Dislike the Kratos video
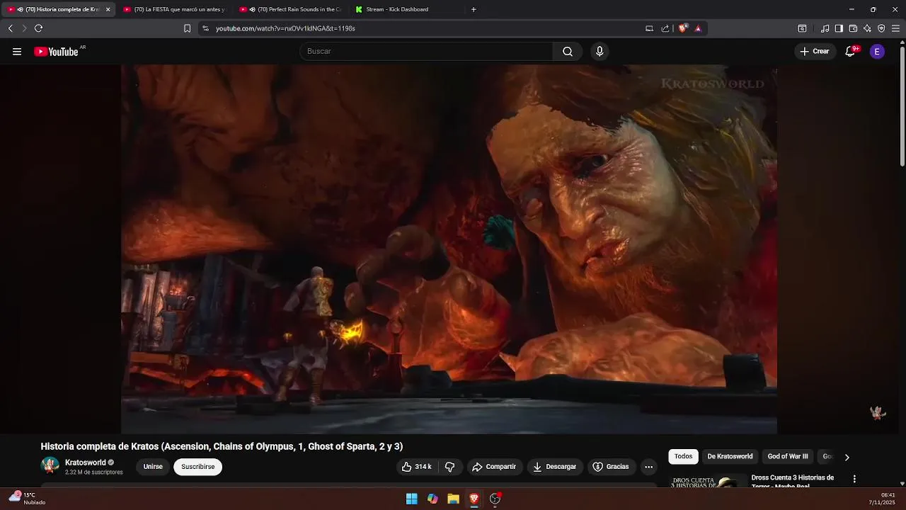The image size is (906, 510). pyautogui.click(x=449, y=467)
